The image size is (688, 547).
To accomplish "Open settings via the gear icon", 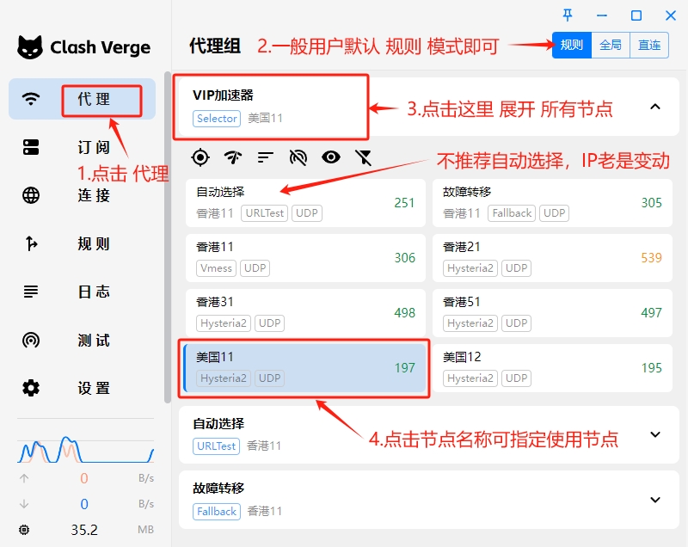I will pos(31,388).
